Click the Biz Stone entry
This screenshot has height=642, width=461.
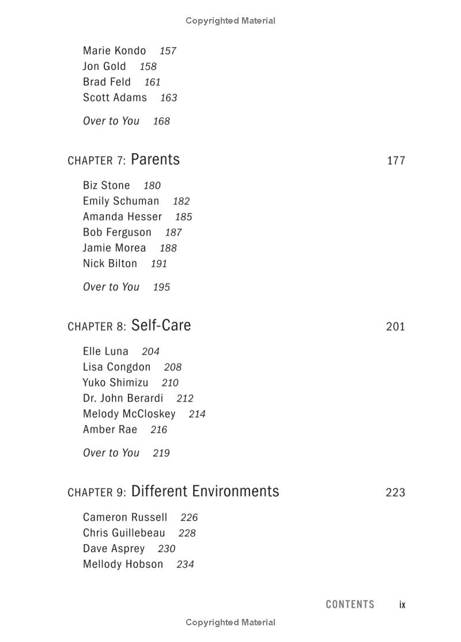[107, 185]
